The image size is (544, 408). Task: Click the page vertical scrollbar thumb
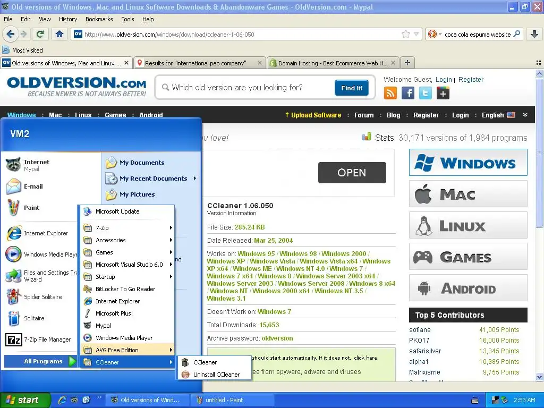click(x=539, y=152)
